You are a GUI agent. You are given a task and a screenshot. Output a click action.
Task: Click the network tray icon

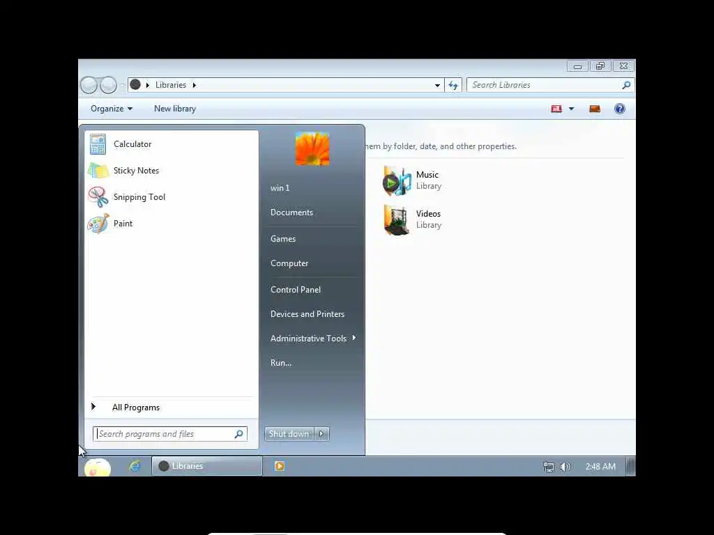549,467
